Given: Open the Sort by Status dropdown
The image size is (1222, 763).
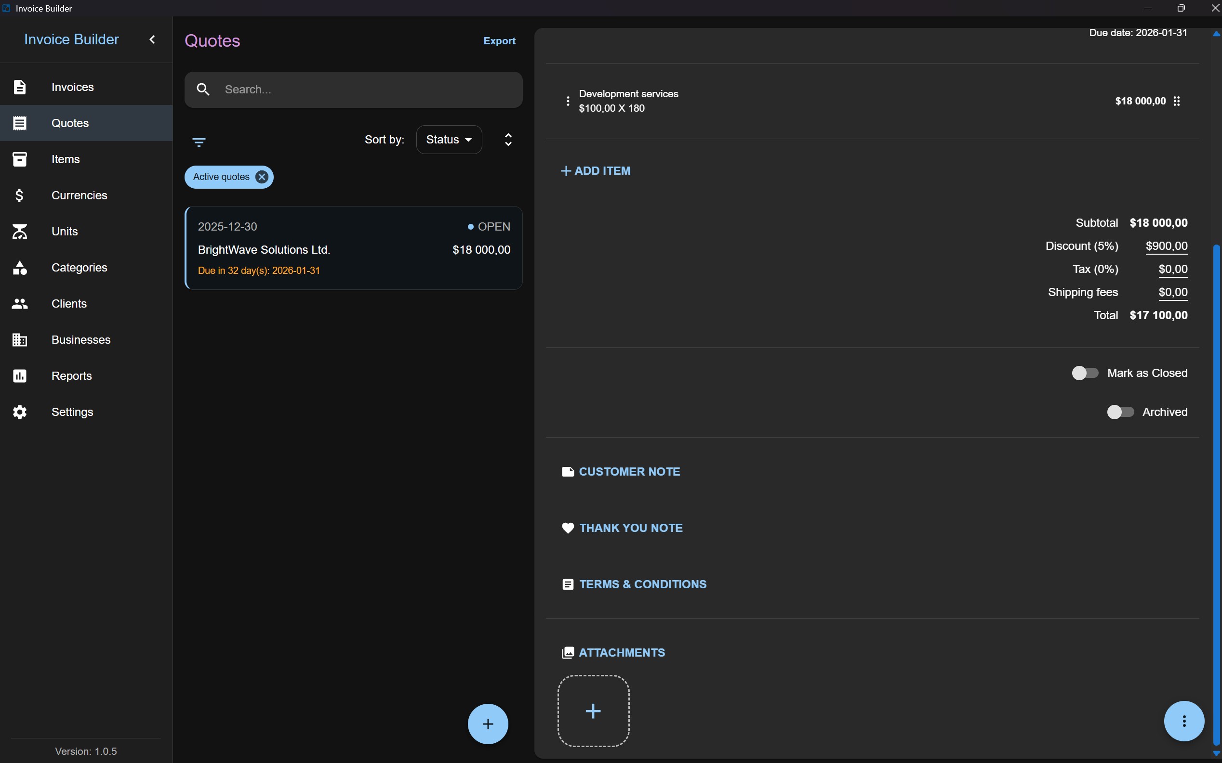Looking at the screenshot, I should click(x=449, y=139).
